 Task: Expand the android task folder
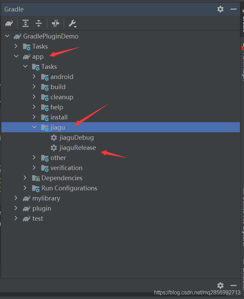tap(34, 77)
